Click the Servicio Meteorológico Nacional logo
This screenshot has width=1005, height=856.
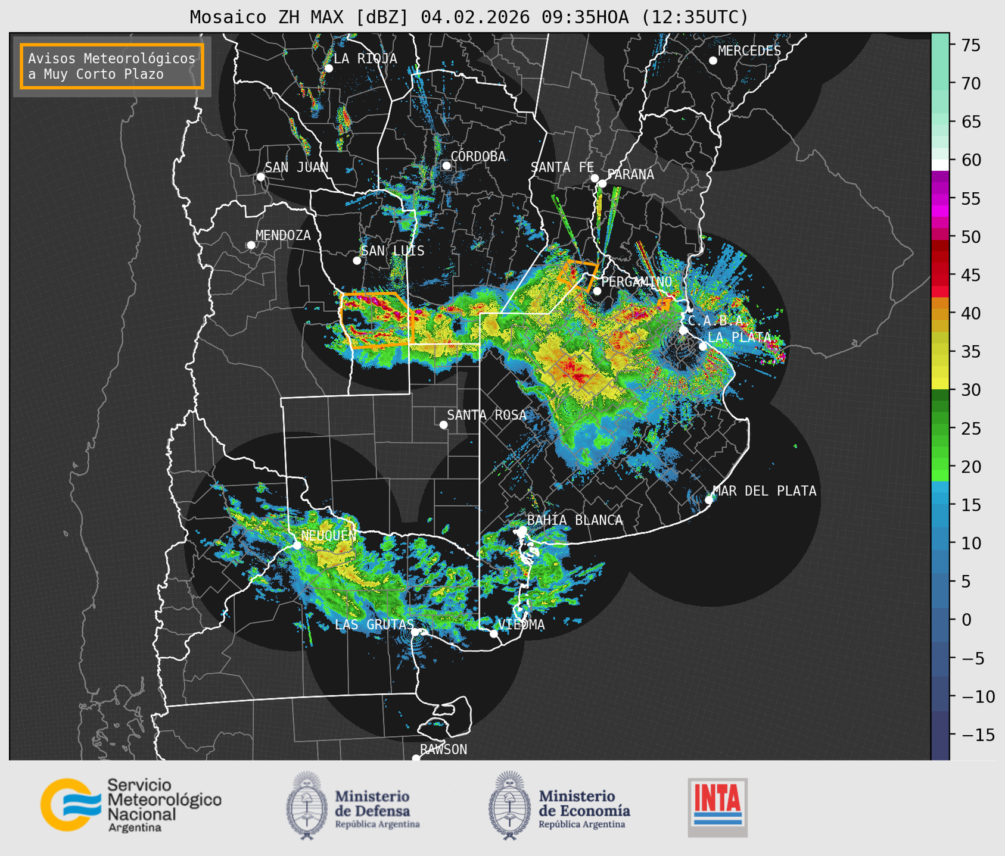130,805
